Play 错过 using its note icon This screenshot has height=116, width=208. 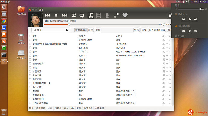[x=164, y=67]
